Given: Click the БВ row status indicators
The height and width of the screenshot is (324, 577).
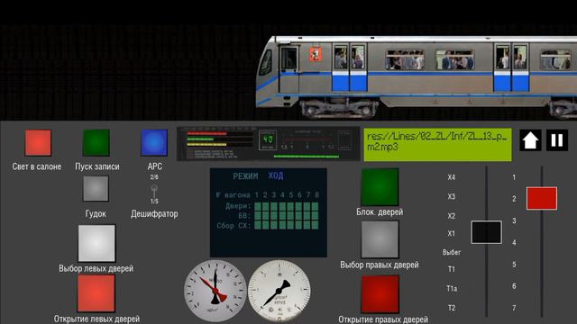Looking at the screenshot, I should pyautogui.click(x=287, y=216).
